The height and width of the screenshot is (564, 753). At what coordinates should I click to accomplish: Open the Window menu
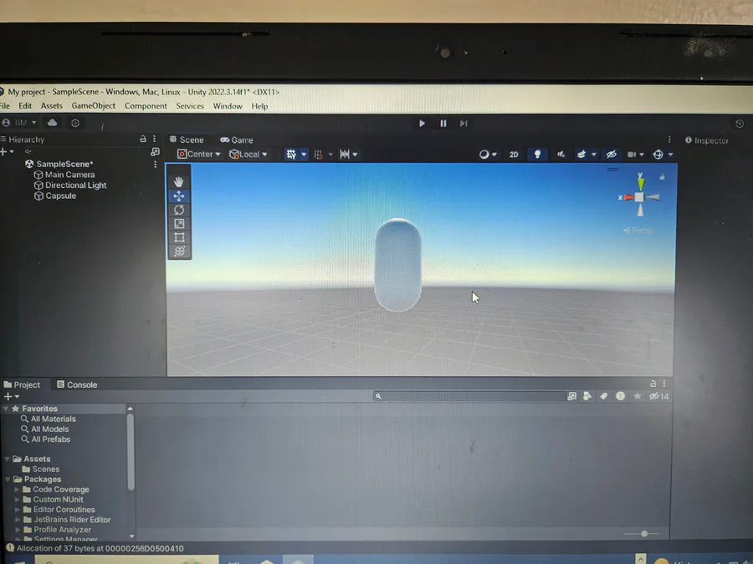click(228, 106)
